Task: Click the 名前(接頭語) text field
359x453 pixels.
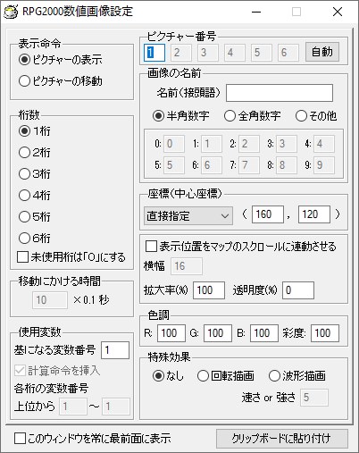Action: click(280, 93)
